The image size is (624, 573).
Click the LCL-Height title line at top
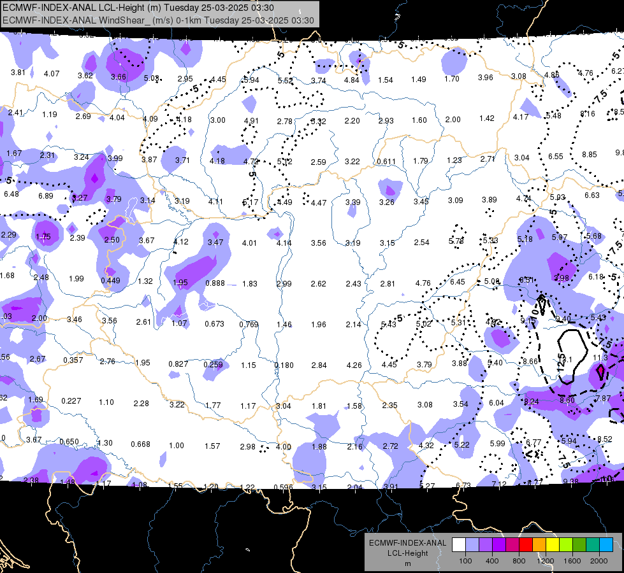tap(138, 8)
